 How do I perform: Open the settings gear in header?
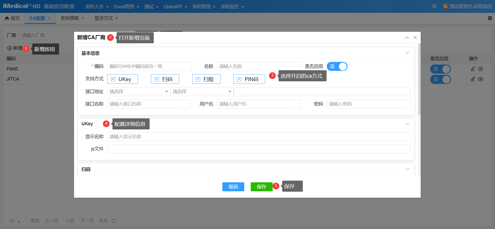pos(434,6)
